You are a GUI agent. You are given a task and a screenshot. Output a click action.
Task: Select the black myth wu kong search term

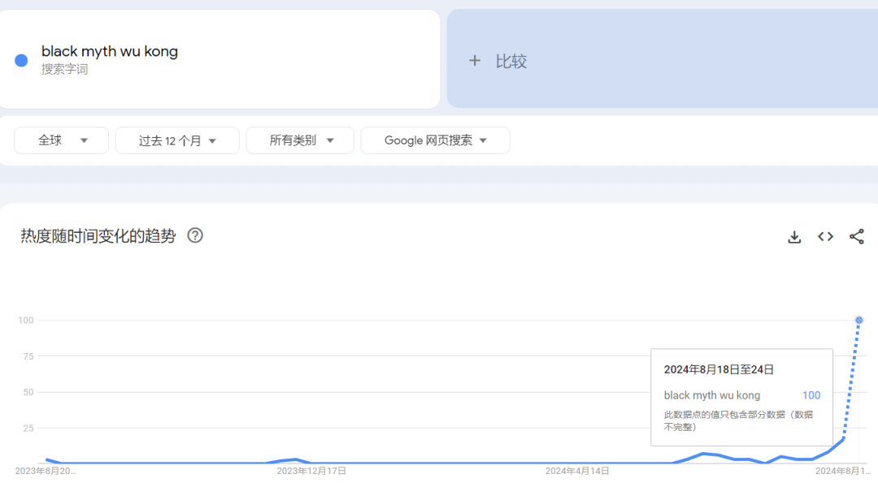tap(110, 51)
